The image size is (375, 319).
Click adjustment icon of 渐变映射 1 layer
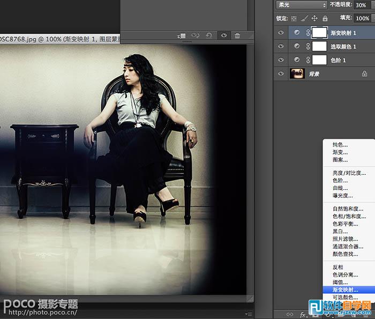click(x=297, y=32)
